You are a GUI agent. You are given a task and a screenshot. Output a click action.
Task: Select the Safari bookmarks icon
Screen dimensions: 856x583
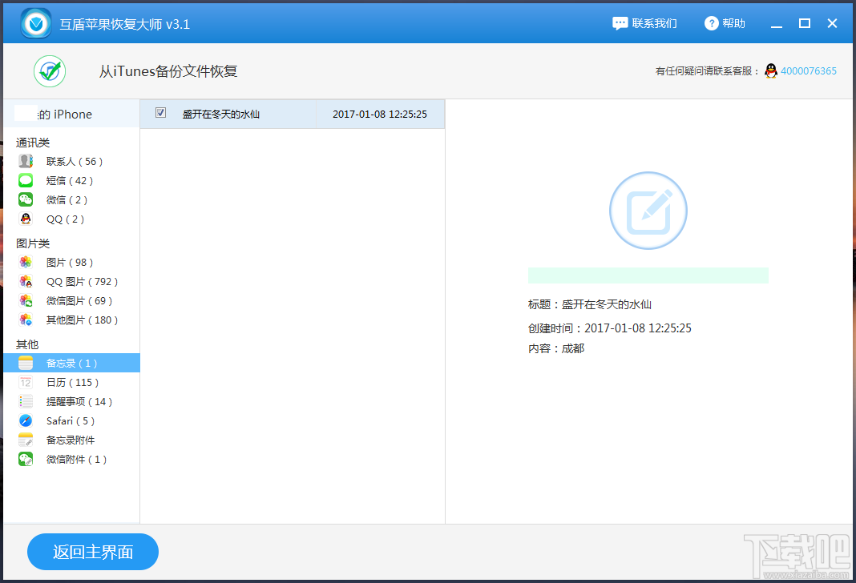[25, 420]
